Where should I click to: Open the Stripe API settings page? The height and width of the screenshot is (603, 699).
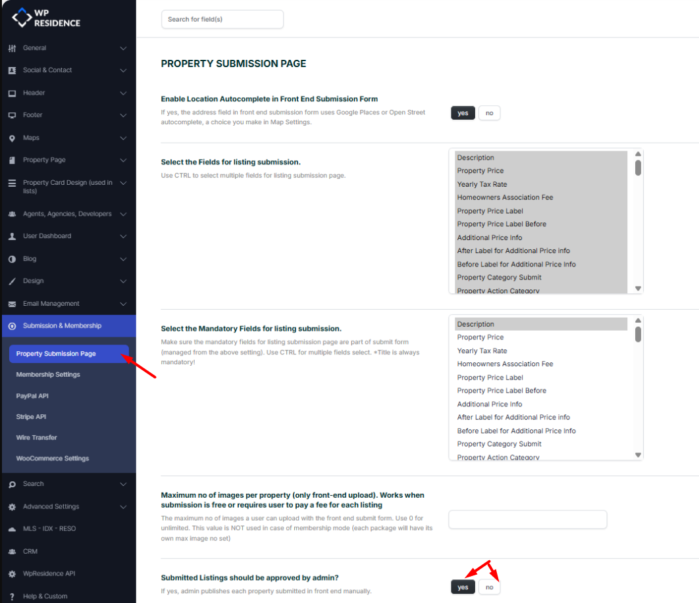(x=31, y=417)
